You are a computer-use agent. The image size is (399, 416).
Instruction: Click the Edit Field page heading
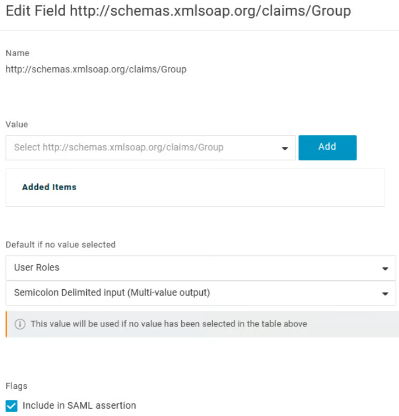coord(178,11)
